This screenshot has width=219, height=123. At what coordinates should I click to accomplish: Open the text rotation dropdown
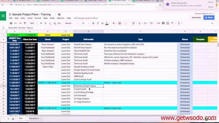tap(152, 23)
